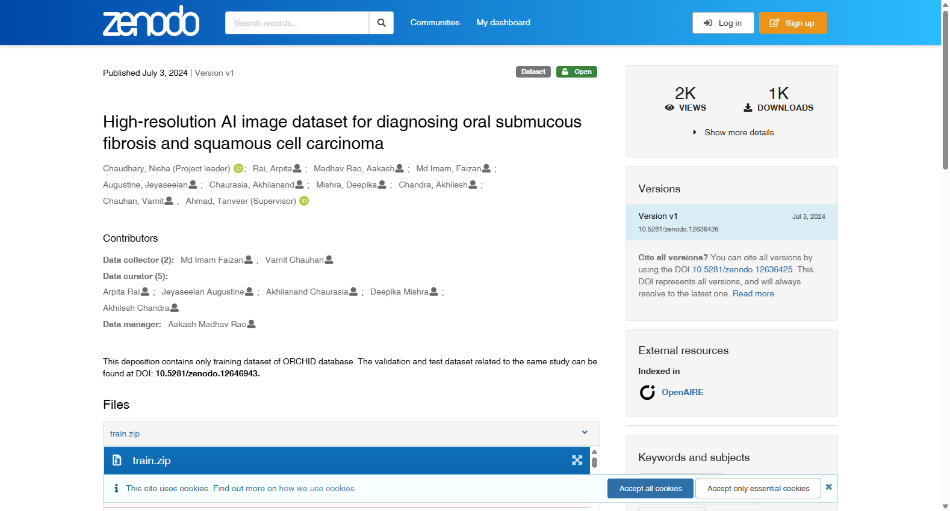Open the Read more link about versions
This screenshot has width=950, height=511.
753,293
